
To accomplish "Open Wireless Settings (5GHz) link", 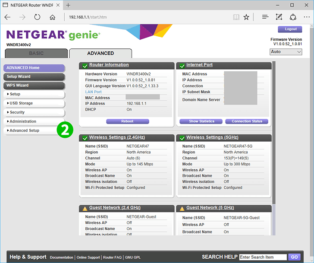I will pos(212,137).
